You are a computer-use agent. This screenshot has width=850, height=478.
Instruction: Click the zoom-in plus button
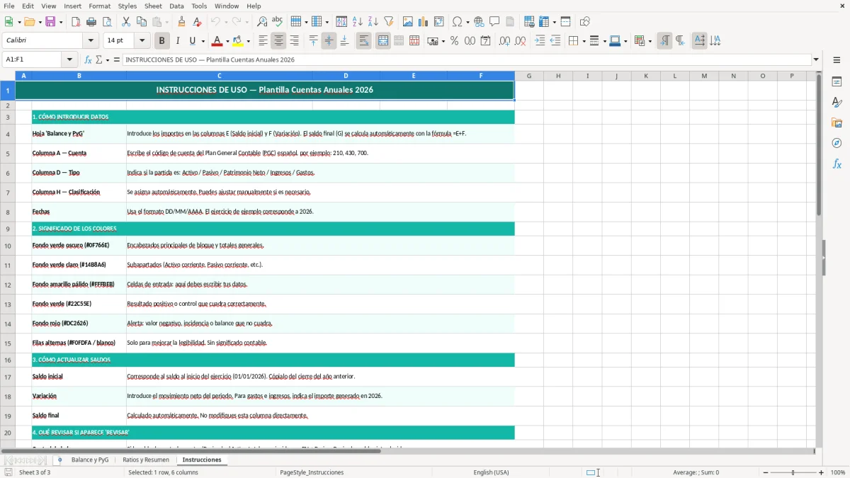pyautogui.click(x=822, y=472)
